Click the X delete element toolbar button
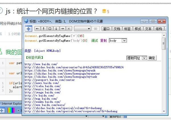171x120 pixels. (69, 29)
